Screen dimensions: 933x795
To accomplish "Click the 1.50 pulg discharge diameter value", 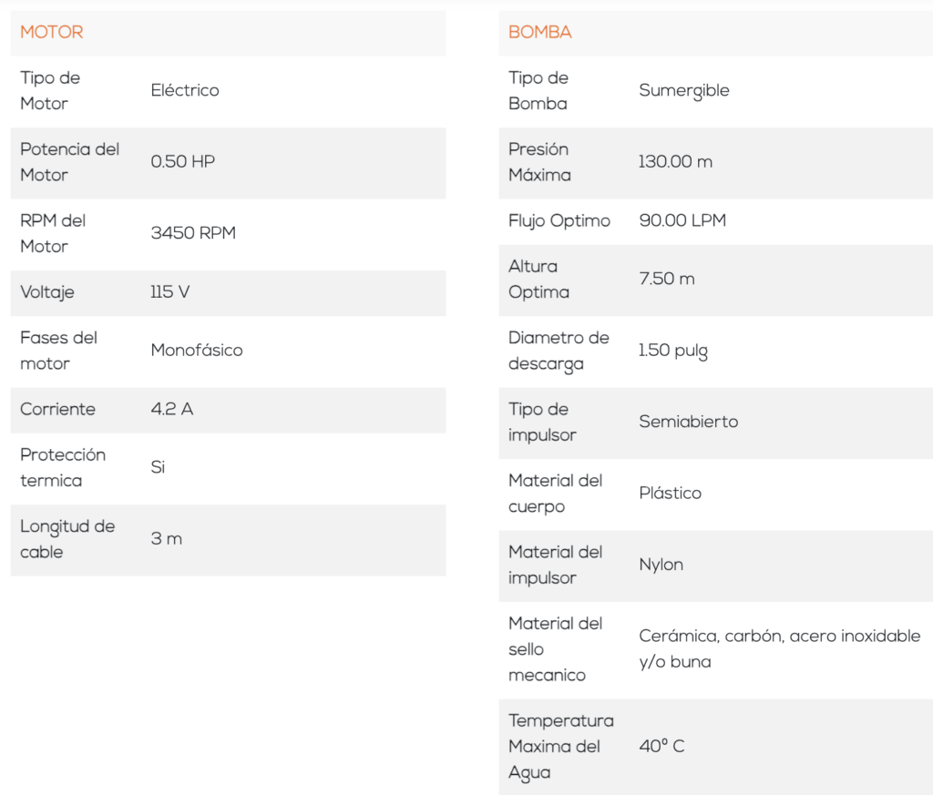I will [x=673, y=351].
